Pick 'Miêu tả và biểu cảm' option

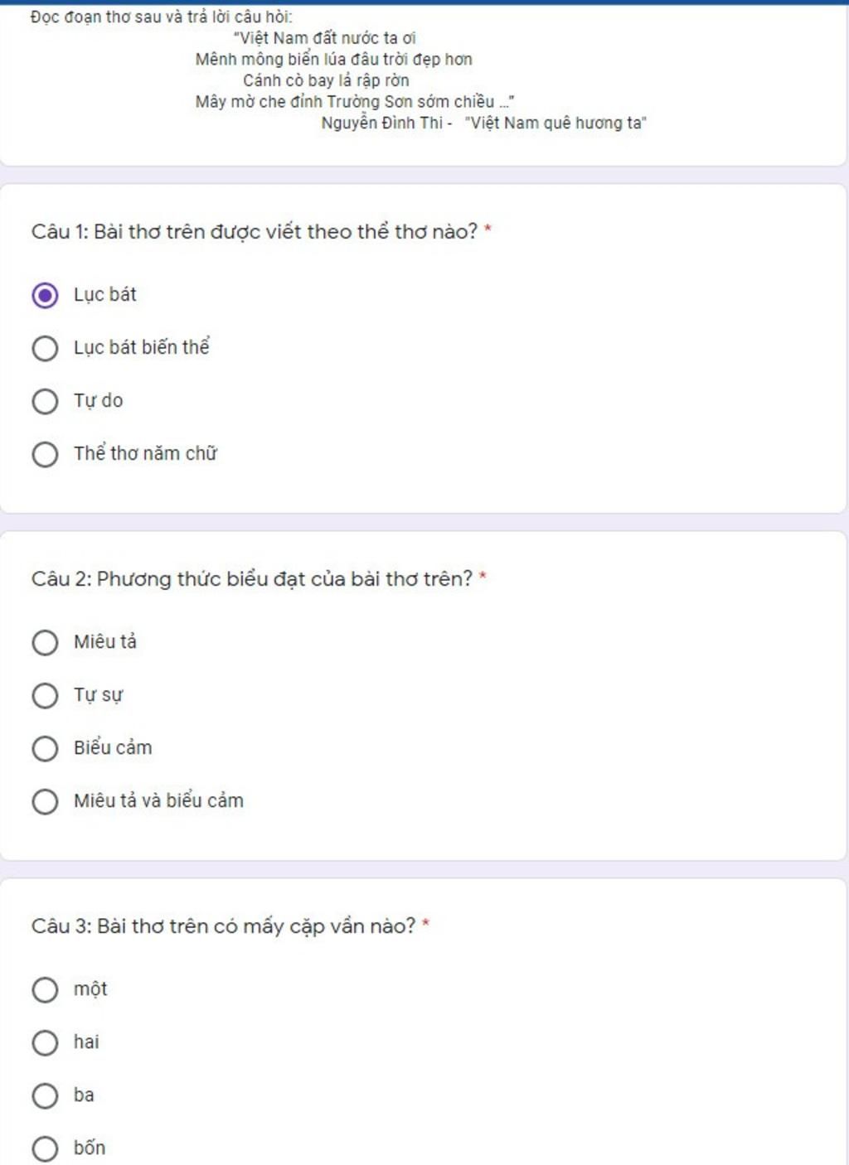coord(45,801)
